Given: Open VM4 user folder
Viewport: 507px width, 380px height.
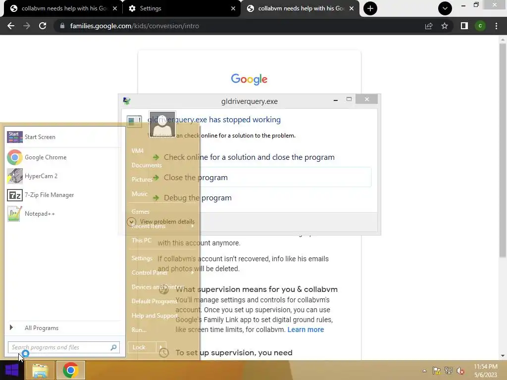Looking at the screenshot, I should 138,151.
